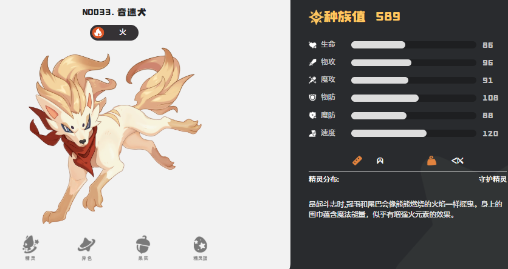This screenshot has height=269, width=508.
Task: Click the 音速犬 creature artwork
Action: (x=115, y=136)
